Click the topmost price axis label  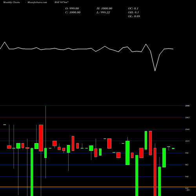(x=187, y=106)
